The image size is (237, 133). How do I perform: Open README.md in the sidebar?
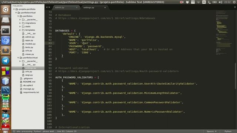tap(29, 82)
